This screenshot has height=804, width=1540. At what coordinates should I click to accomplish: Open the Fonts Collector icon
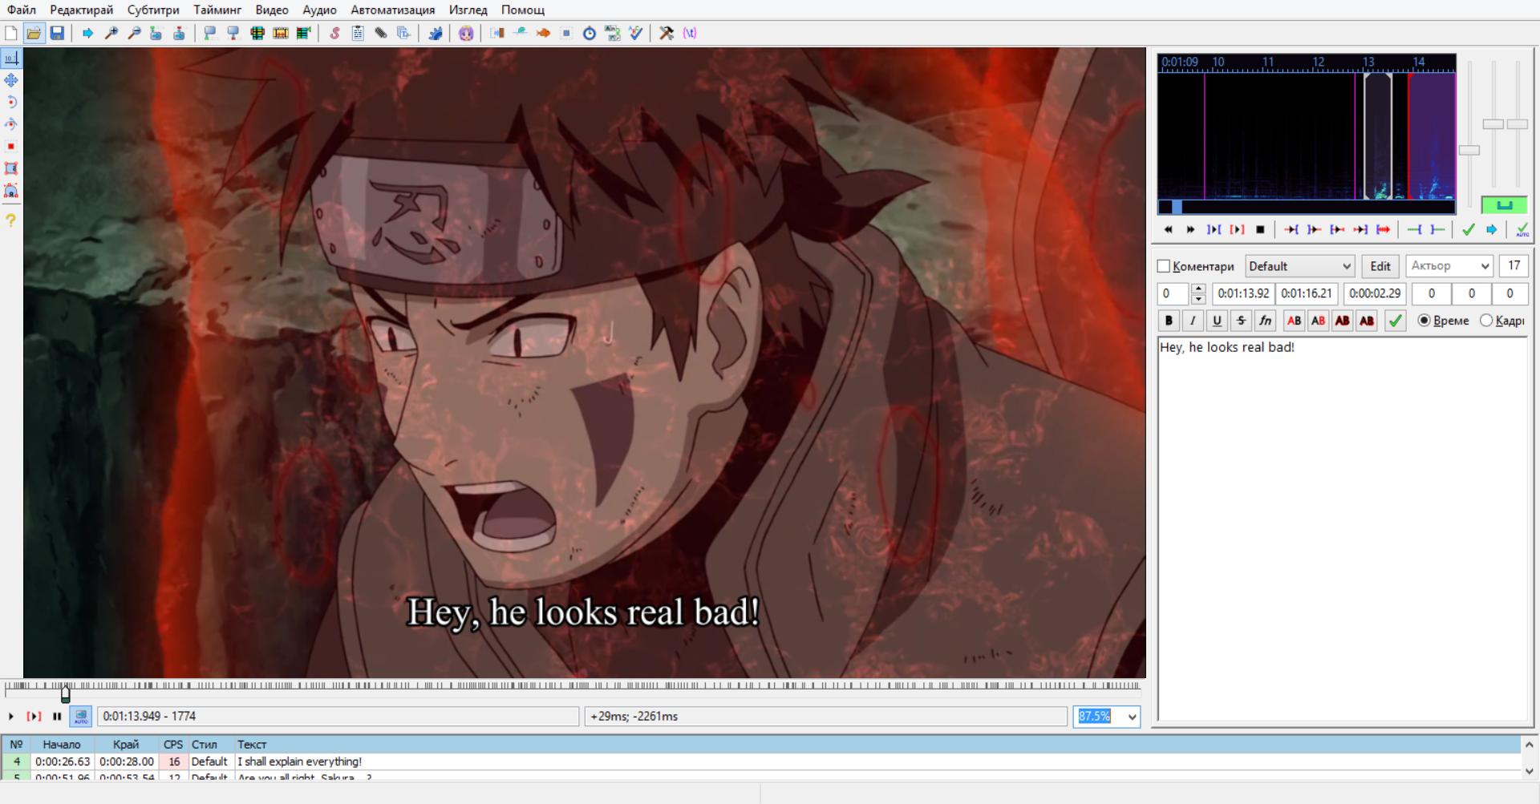pyautogui.click(x=404, y=33)
